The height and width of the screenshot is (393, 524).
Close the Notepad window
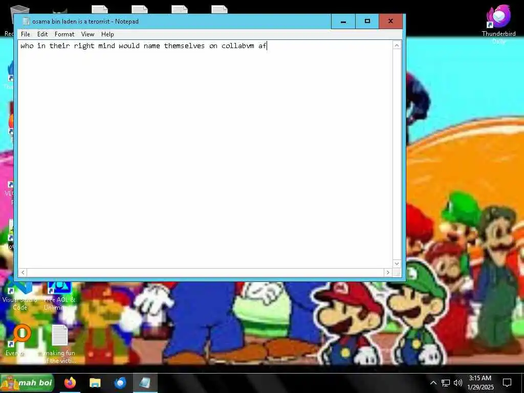pos(390,21)
